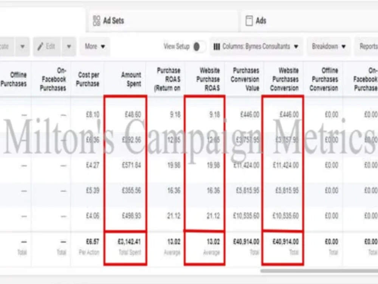
Task: Select £10,535.60 in Website Purchases Conversion column
Action: tap(286, 216)
